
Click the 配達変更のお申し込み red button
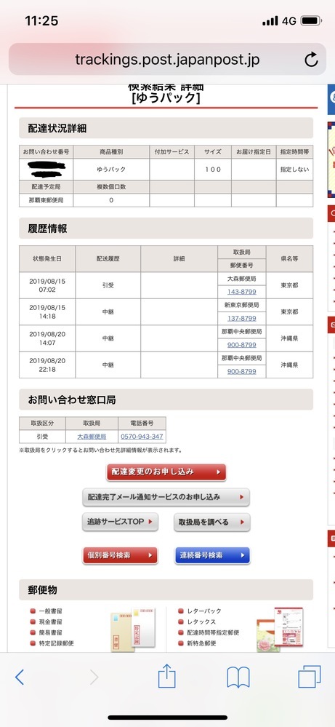(166, 472)
